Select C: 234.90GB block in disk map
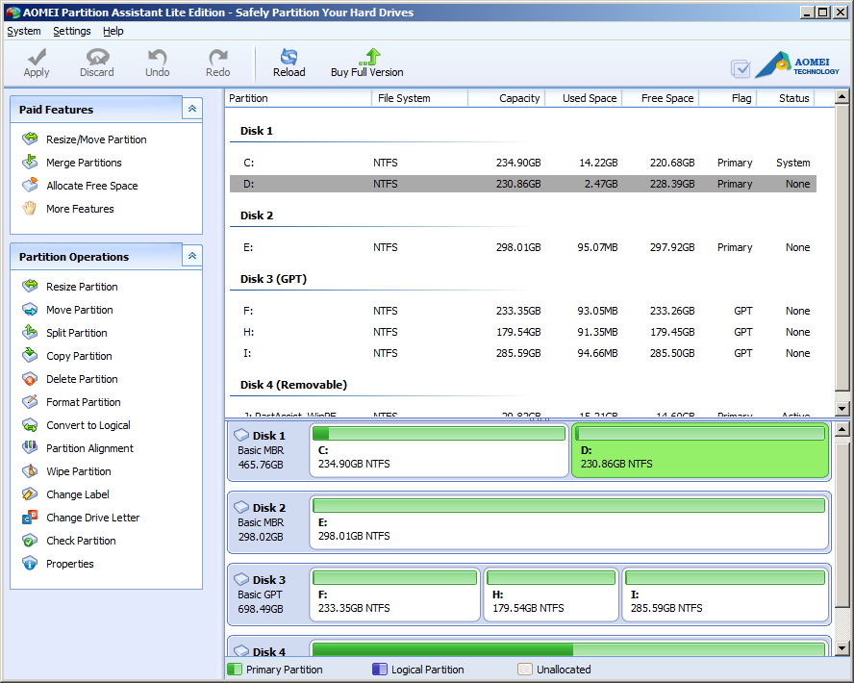This screenshot has height=683, width=854. pyautogui.click(x=439, y=450)
